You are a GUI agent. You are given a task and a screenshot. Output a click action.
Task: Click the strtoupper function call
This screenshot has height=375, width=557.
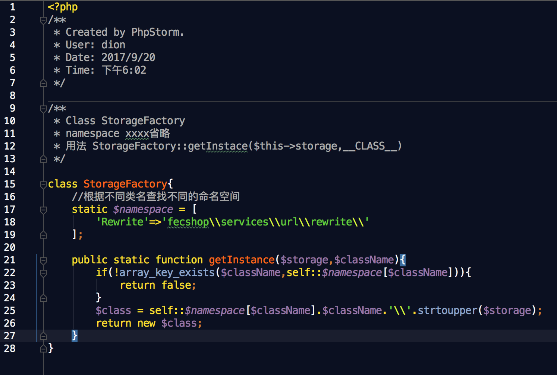pyautogui.click(x=447, y=310)
